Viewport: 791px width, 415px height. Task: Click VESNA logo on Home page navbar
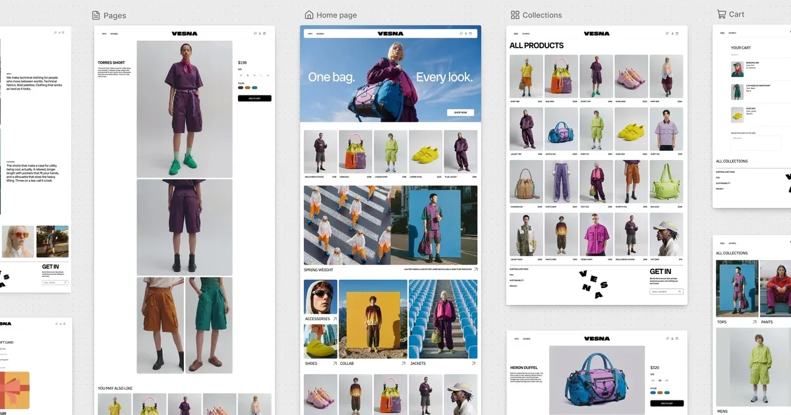pos(390,34)
